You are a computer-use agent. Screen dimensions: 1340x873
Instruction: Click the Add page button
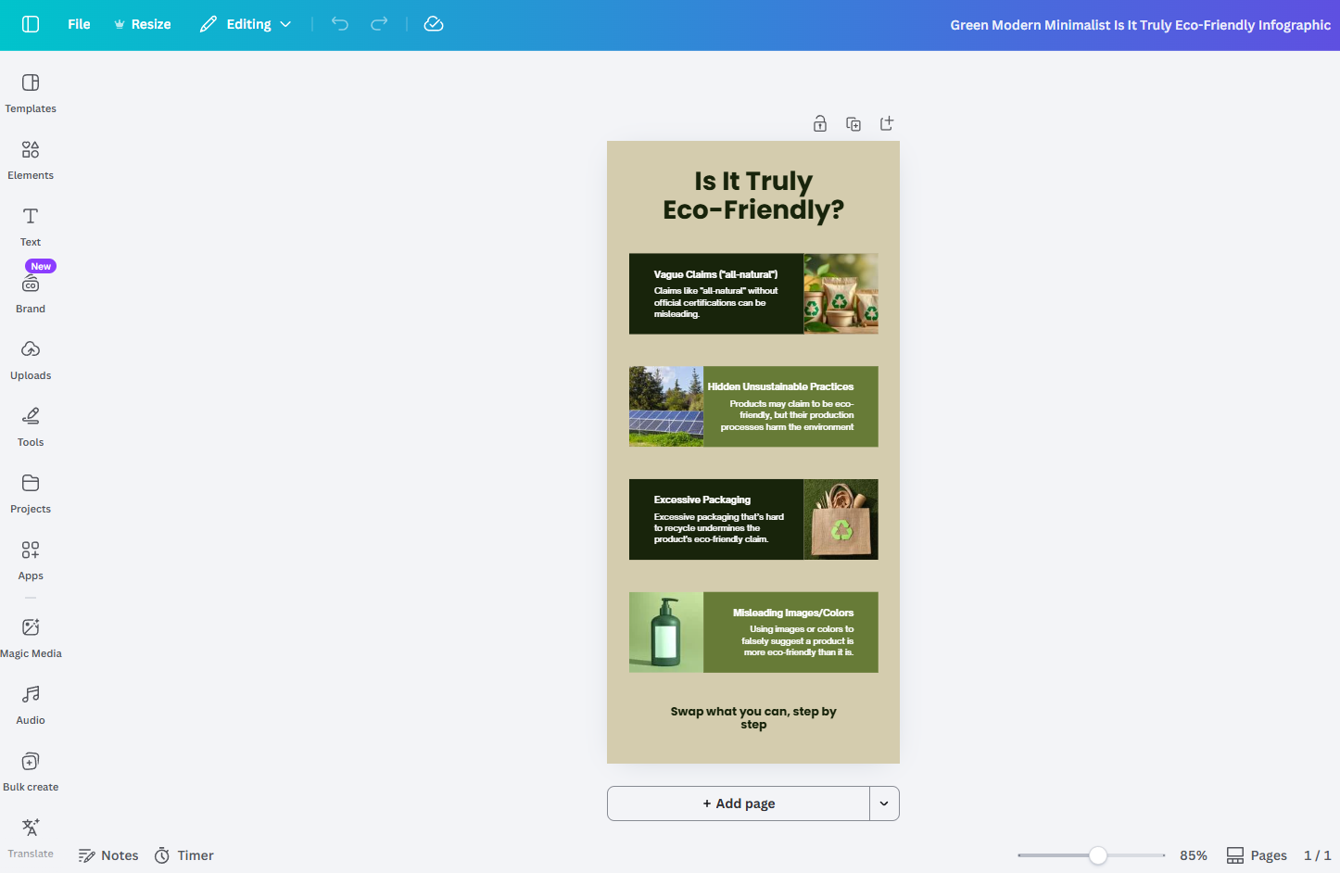[x=738, y=803]
